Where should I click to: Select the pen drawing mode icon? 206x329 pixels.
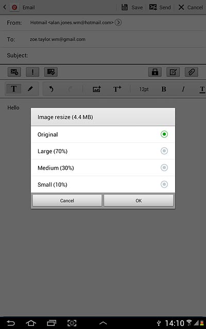[x=30, y=89]
